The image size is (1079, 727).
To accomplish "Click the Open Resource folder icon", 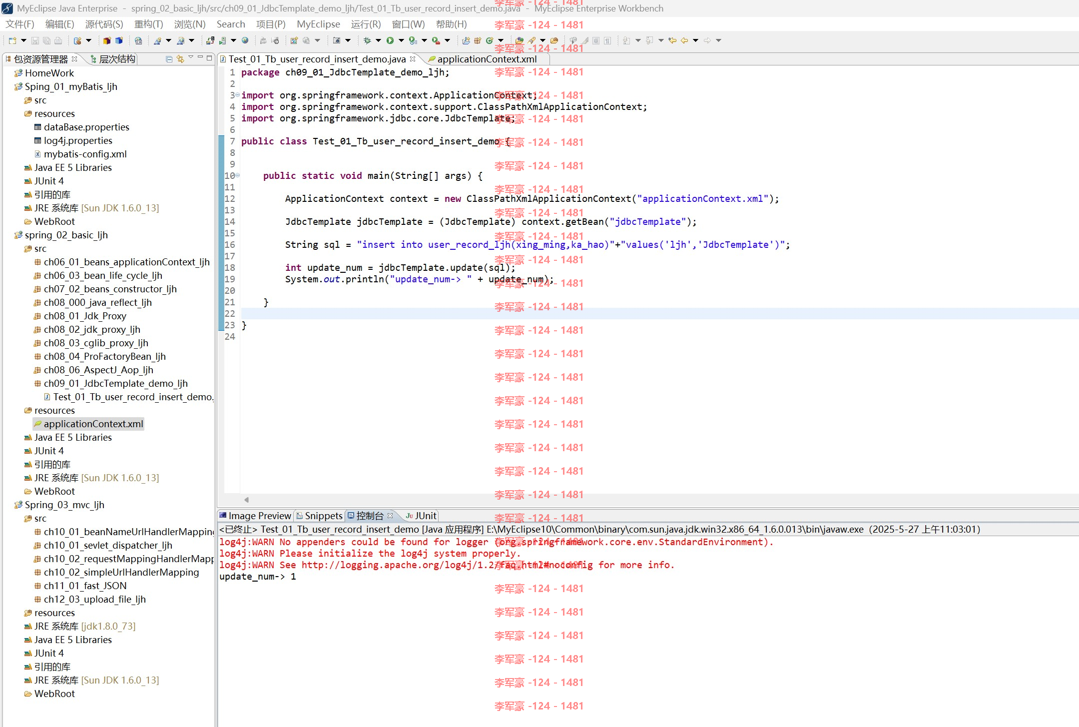I will 554,40.
